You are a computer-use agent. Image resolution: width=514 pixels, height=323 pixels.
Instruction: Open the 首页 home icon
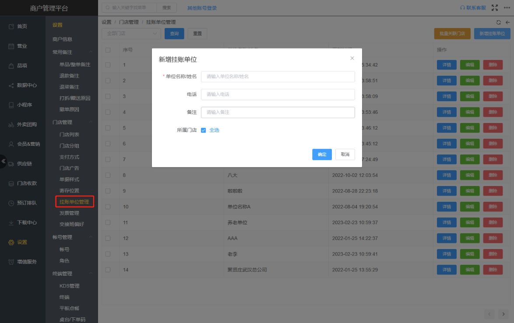pos(11,26)
